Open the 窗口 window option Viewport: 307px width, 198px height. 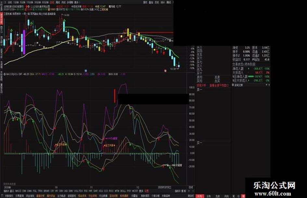pos(12,191)
